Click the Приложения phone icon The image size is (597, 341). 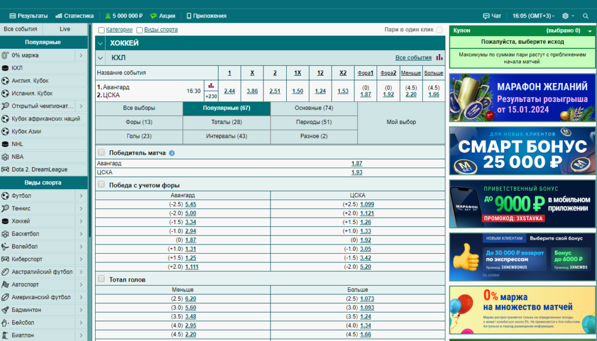189,16
